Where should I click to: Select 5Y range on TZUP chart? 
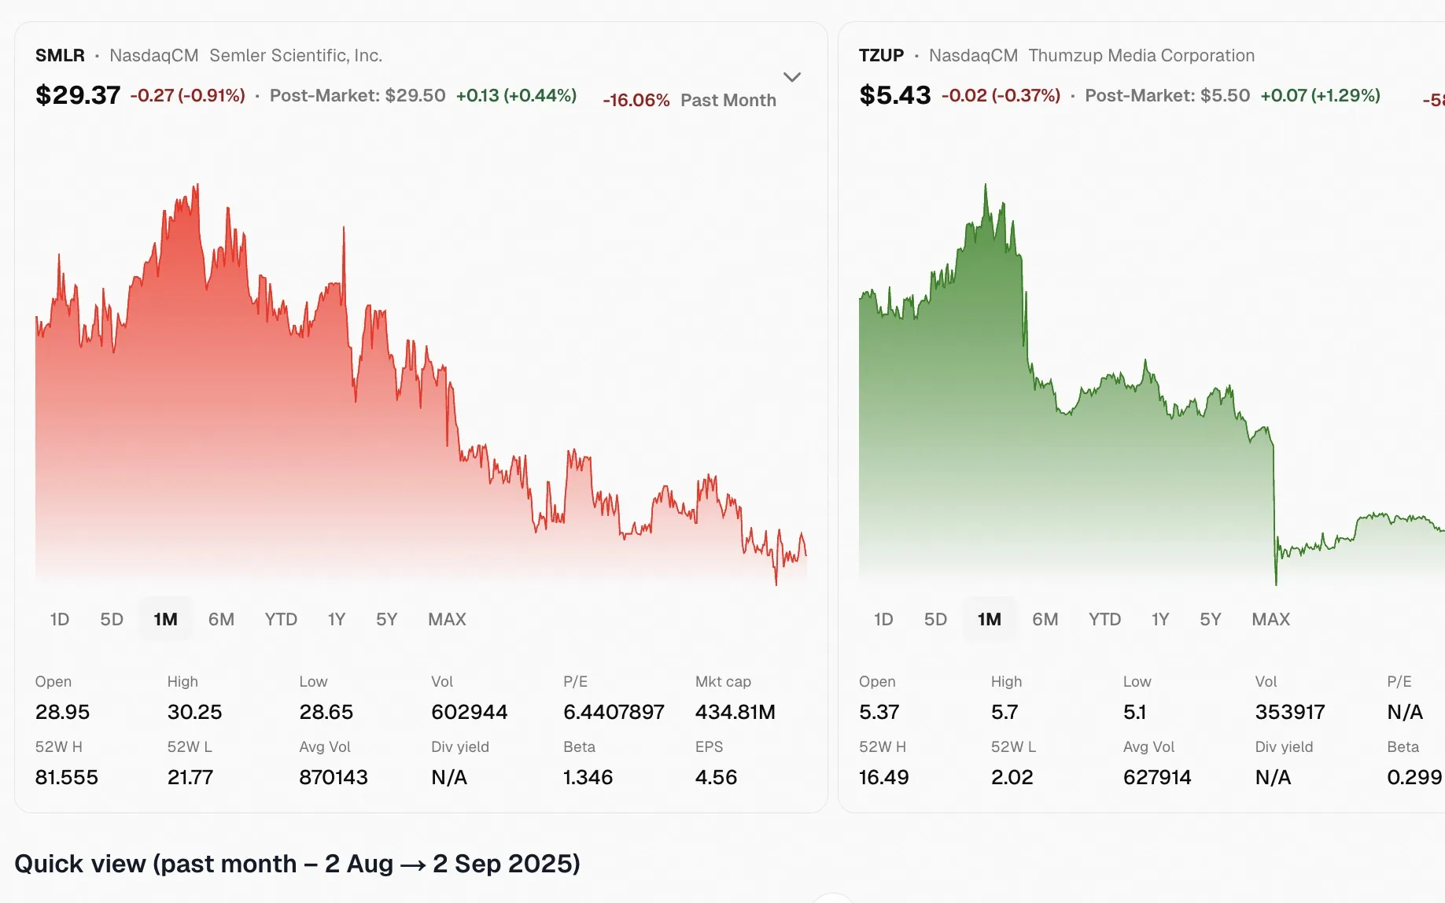pyautogui.click(x=1210, y=619)
